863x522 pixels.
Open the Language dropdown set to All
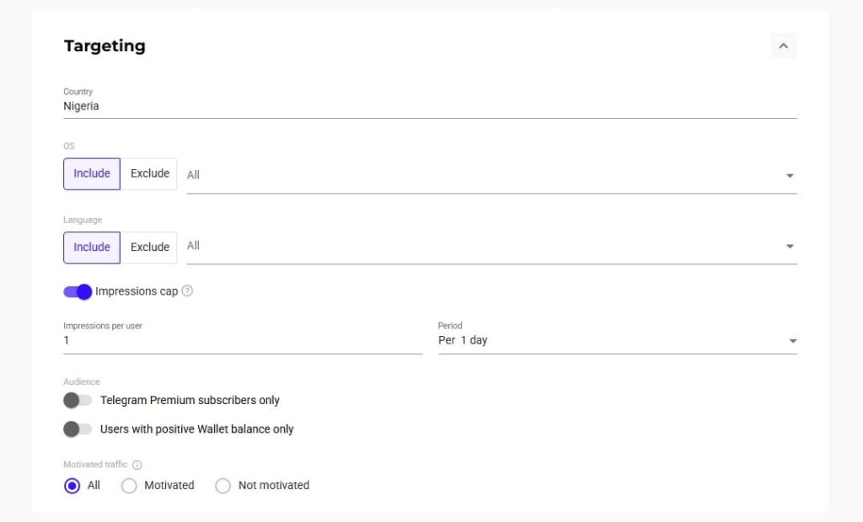click(x=491, y=246)
